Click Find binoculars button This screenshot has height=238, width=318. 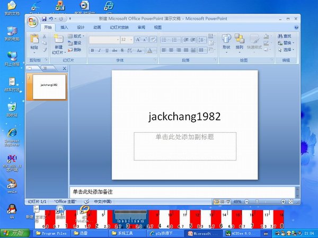(284, 36)
